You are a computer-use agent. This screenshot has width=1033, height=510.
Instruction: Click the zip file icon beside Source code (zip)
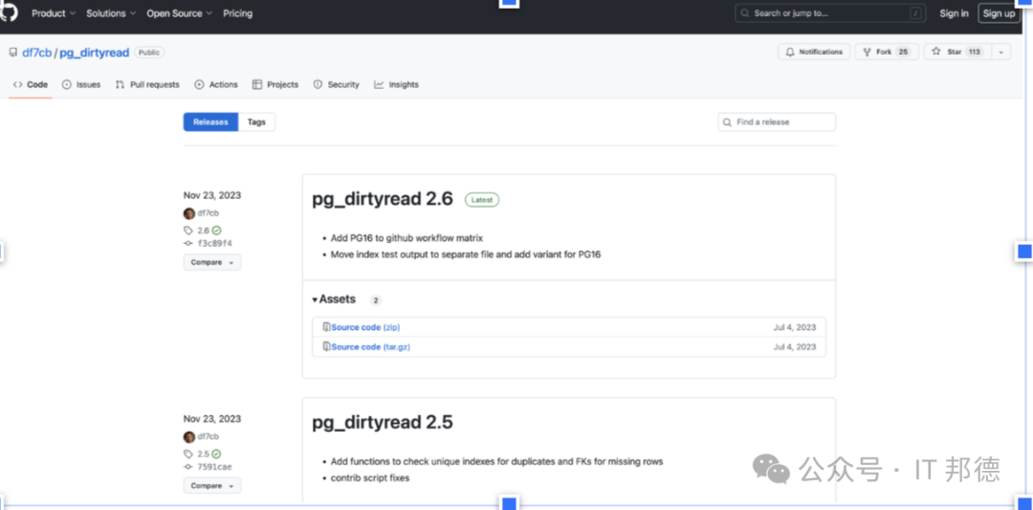click(x=326, y=327)
